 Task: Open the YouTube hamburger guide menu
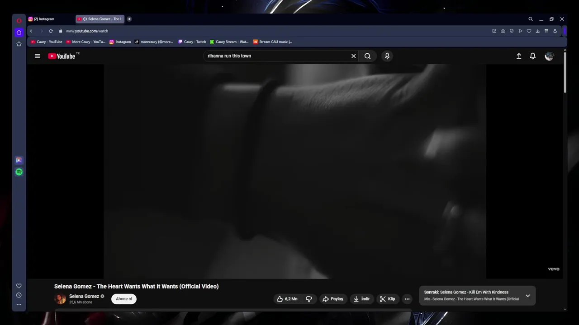tap(38, 56)
